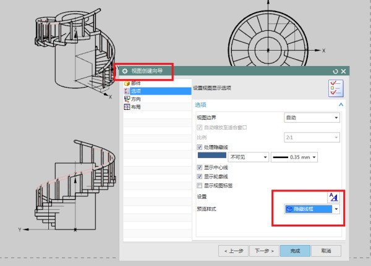Click the large checklist options icon at top right
The width and height of the screenshot is (371, 266).
tap(336, 88)
